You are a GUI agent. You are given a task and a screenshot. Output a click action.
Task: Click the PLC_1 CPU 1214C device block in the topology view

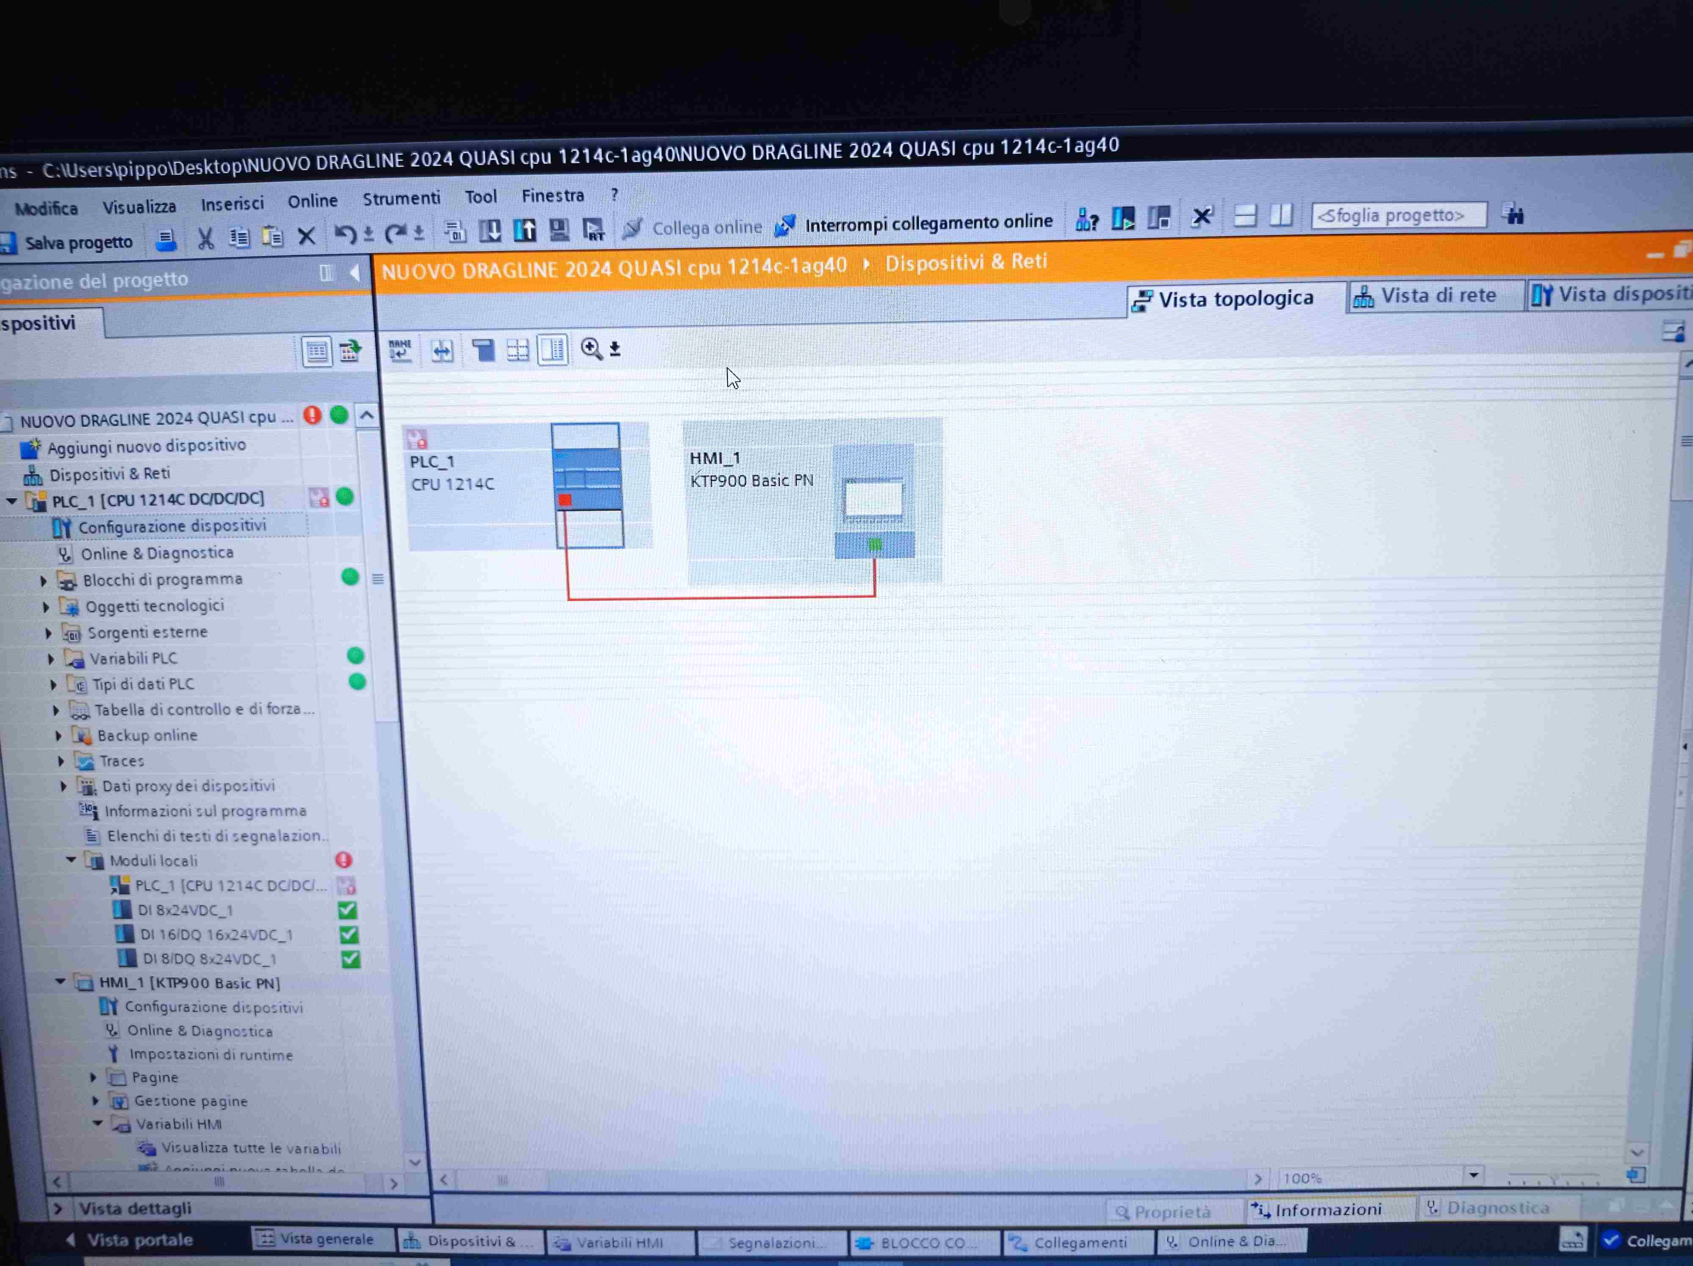coord(527,486)
